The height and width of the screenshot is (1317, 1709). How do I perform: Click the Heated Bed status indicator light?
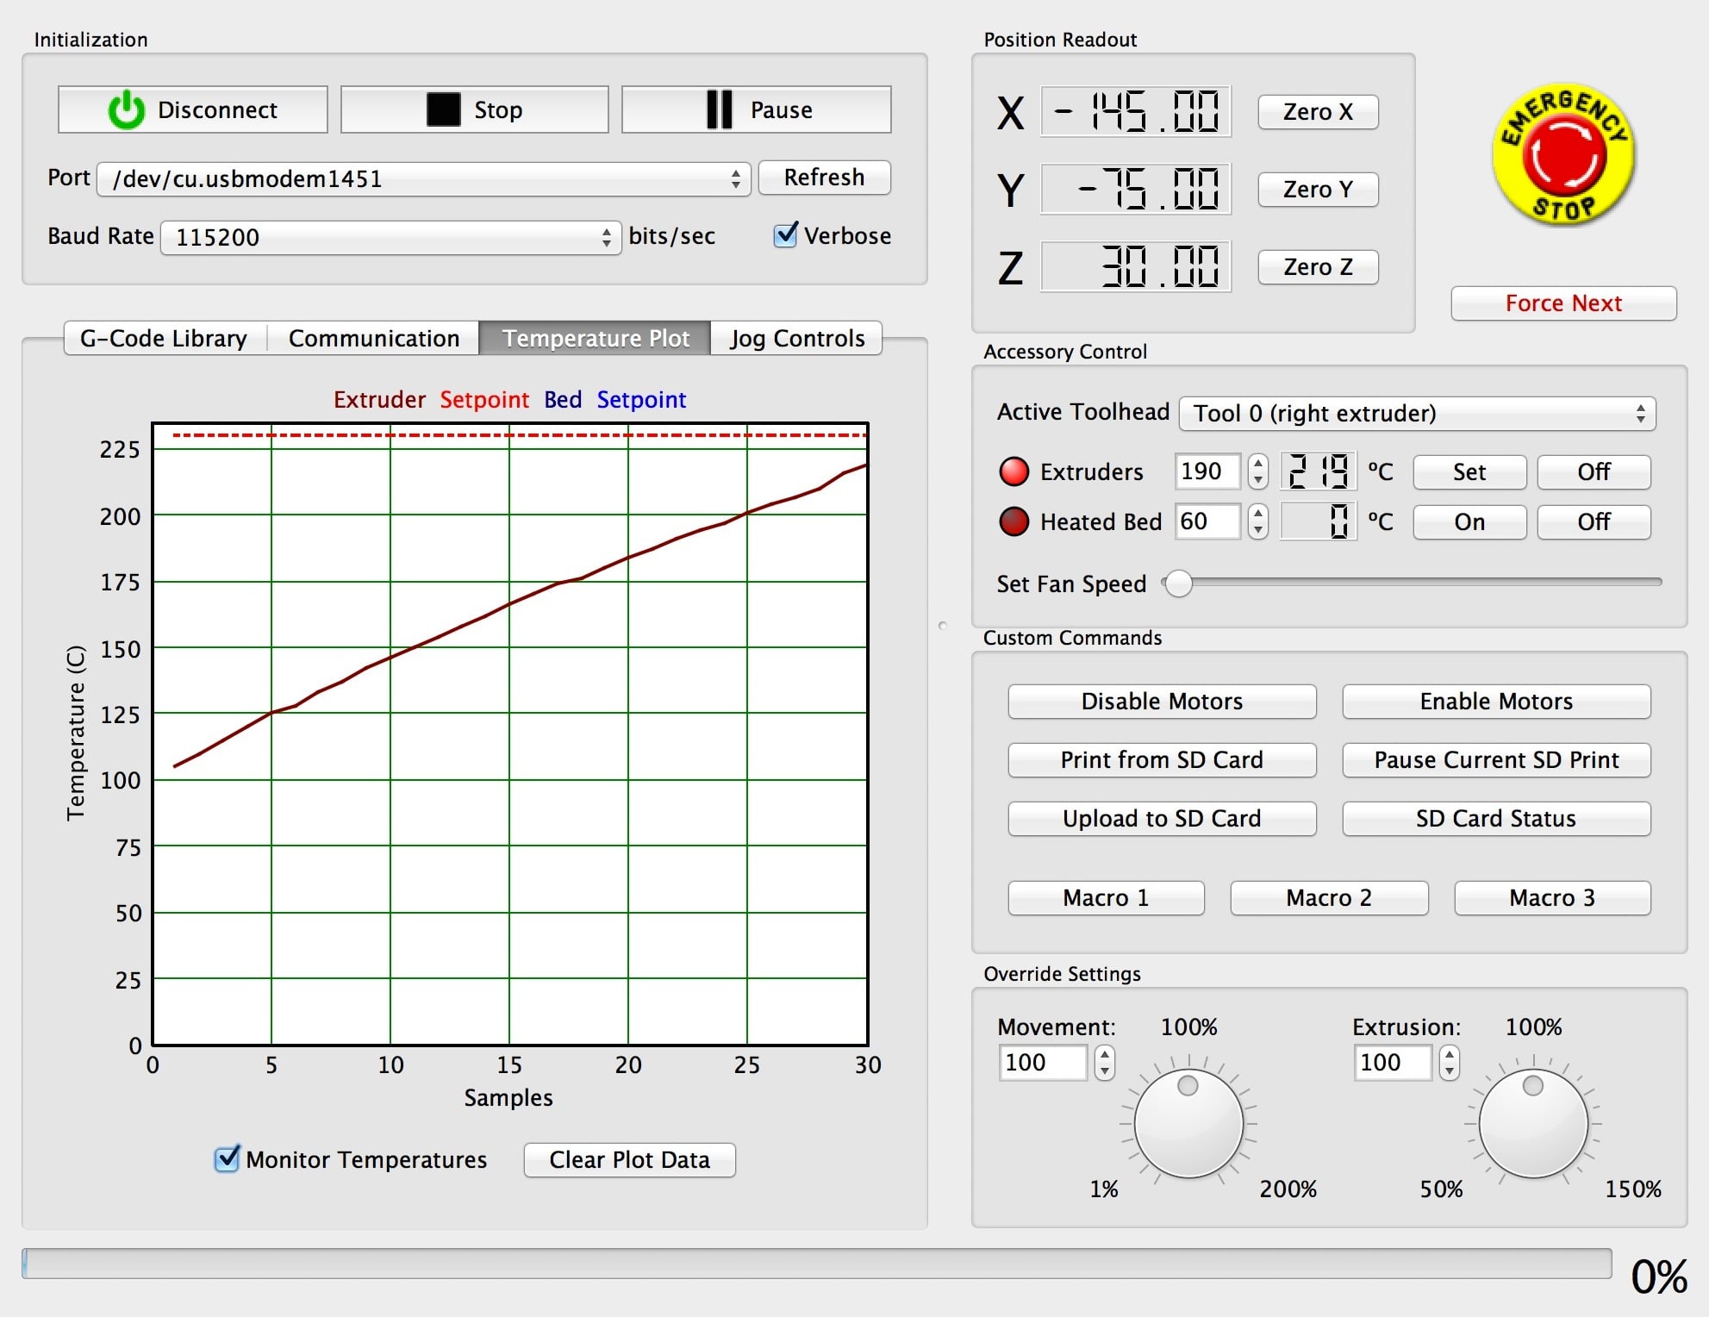[1014, 521]
